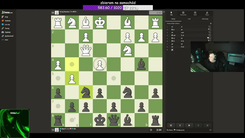The height and width of the screenshot is (138, 245).
Task: Select the highlighted move 9 g5
Action: [x=172, y=50]
